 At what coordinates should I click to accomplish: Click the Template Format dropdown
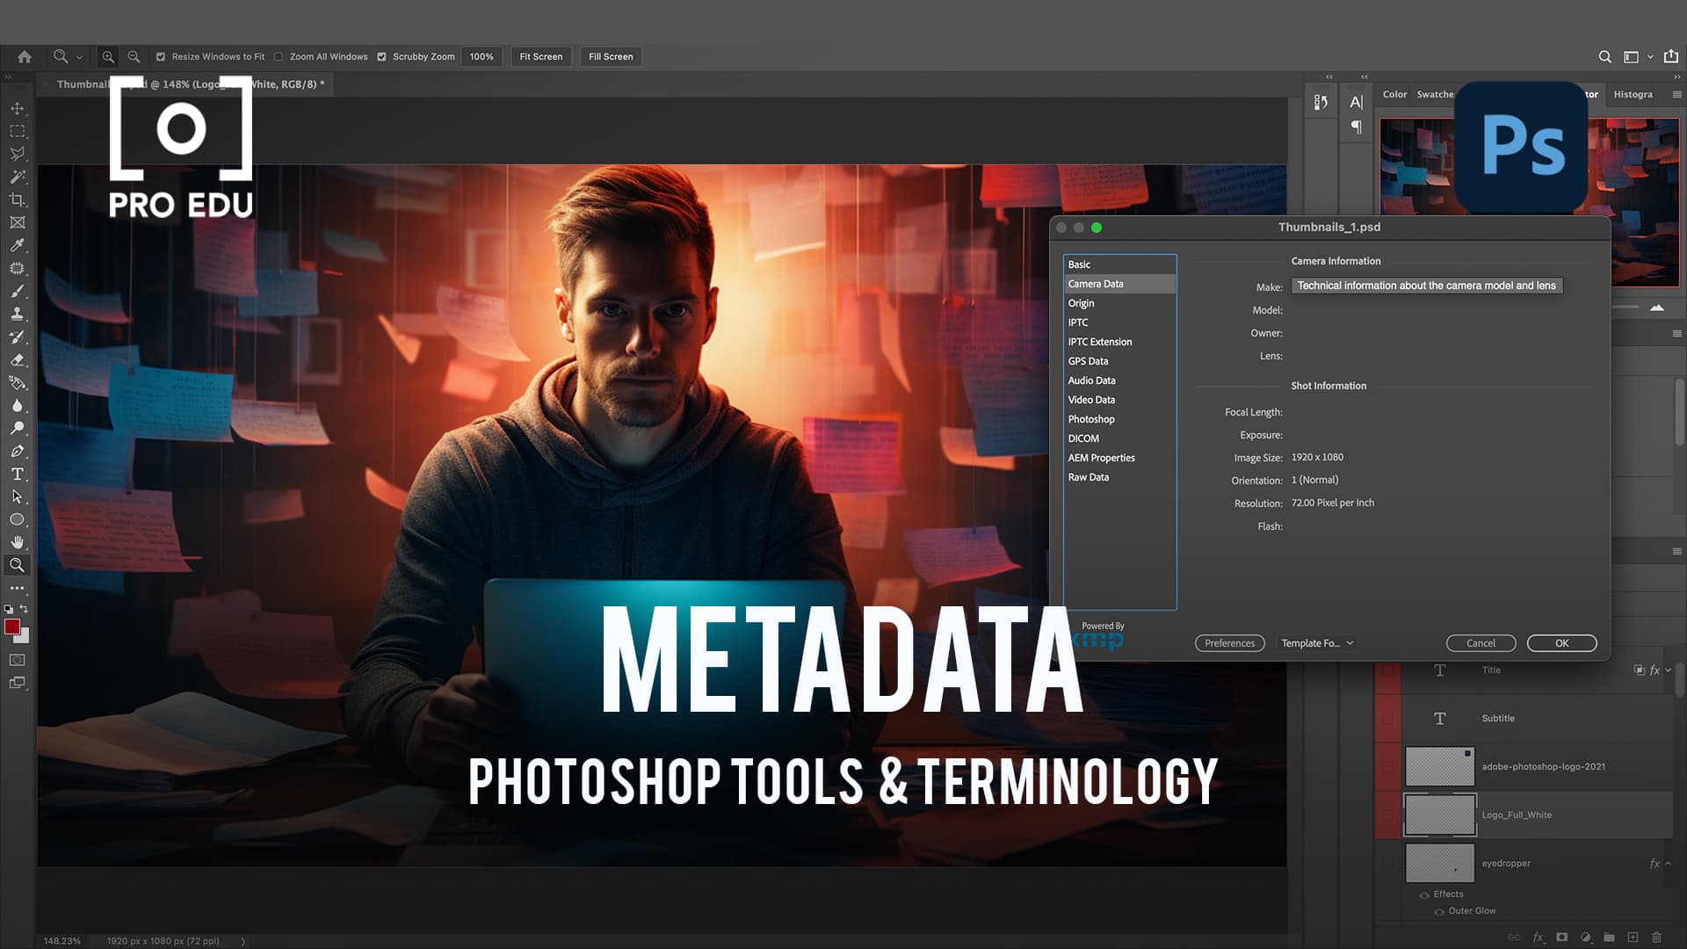1315,643
